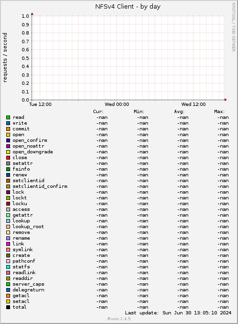Select the 'rename' legend label
Viewport: 238px width, 324px height.
(x=21, y=238)
